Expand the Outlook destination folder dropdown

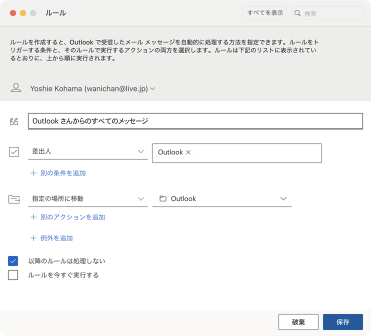283,199
